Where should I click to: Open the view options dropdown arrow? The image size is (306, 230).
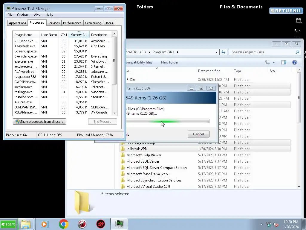click(274, 62)
